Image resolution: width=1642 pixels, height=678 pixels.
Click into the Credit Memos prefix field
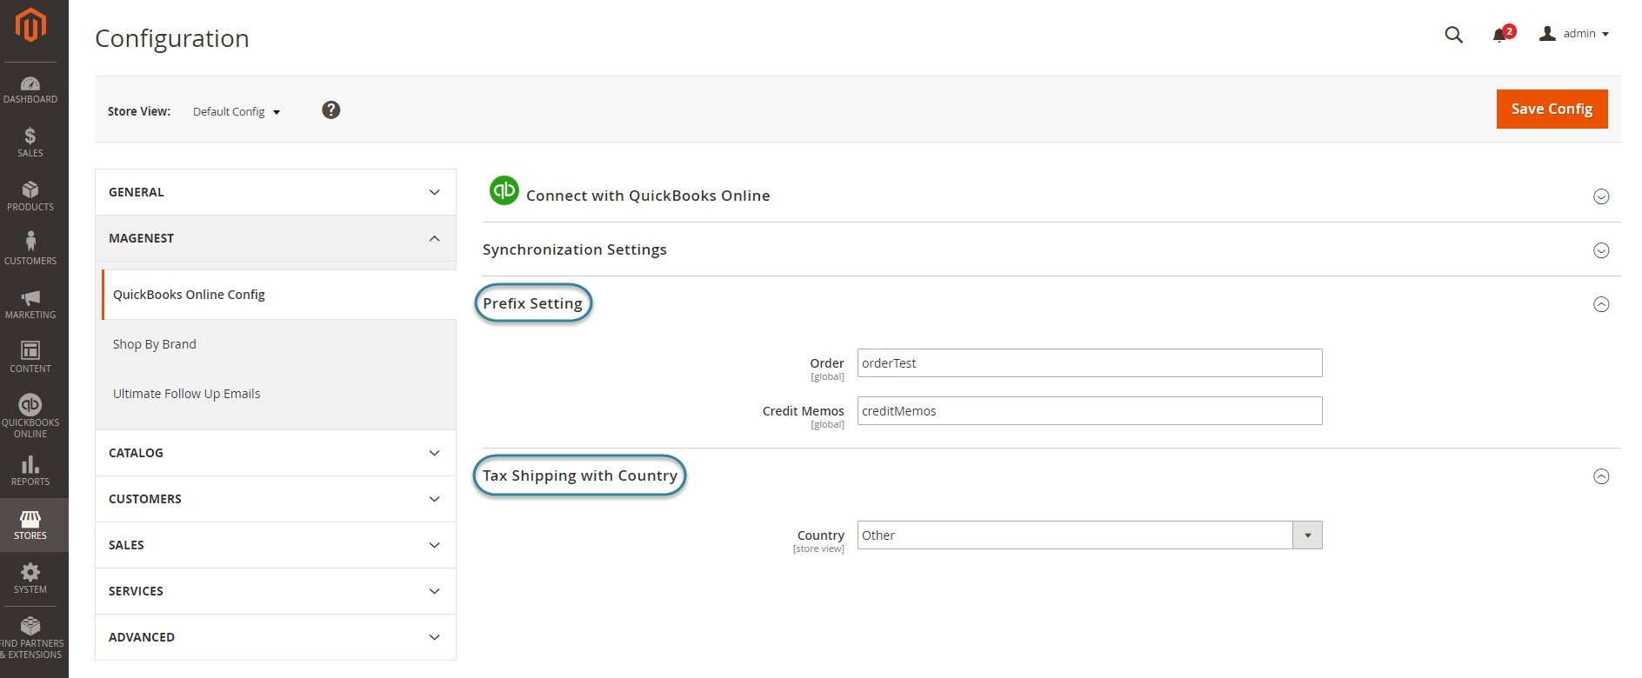coord(1089,411)
